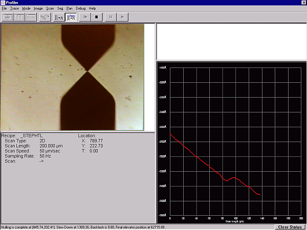Click the first toolbar icon with circles
The height and width of the screenshot is (230, 307).
(x=8, y=17)
